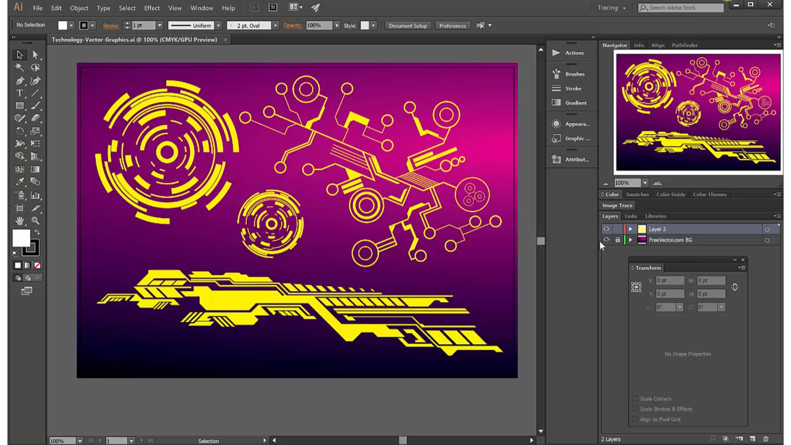The width and height of the screenshot is (791, 445).
Task: Select the Rectangle tool
Action: (20, 105)
